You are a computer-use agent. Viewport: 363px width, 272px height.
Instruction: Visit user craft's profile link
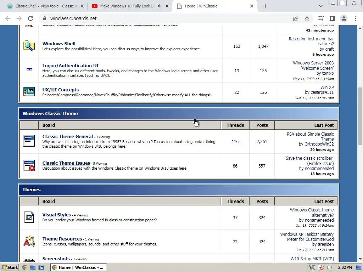(x=329, y=49)
